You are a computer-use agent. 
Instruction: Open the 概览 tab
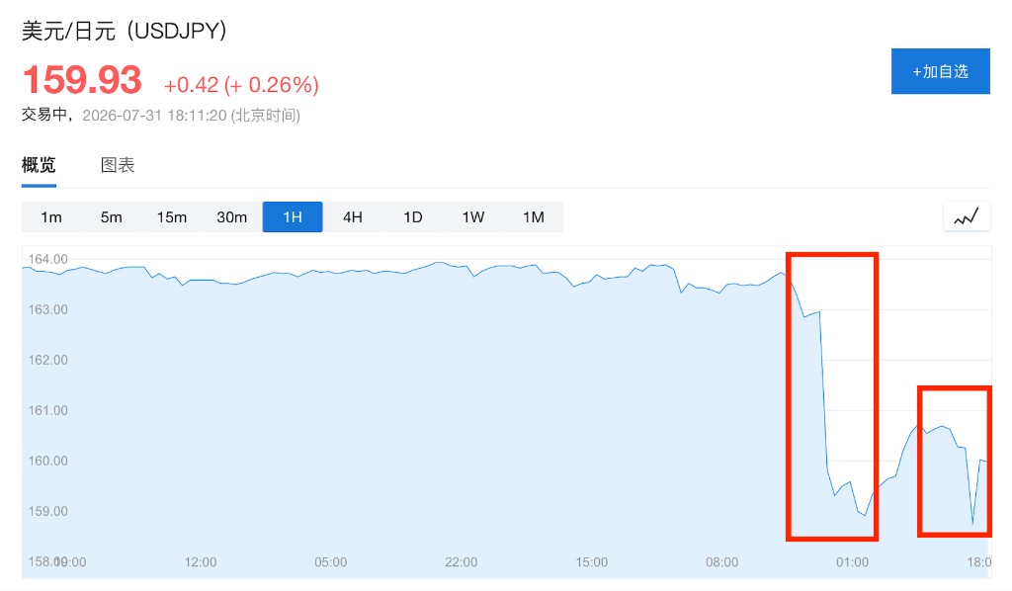(39, 165)
